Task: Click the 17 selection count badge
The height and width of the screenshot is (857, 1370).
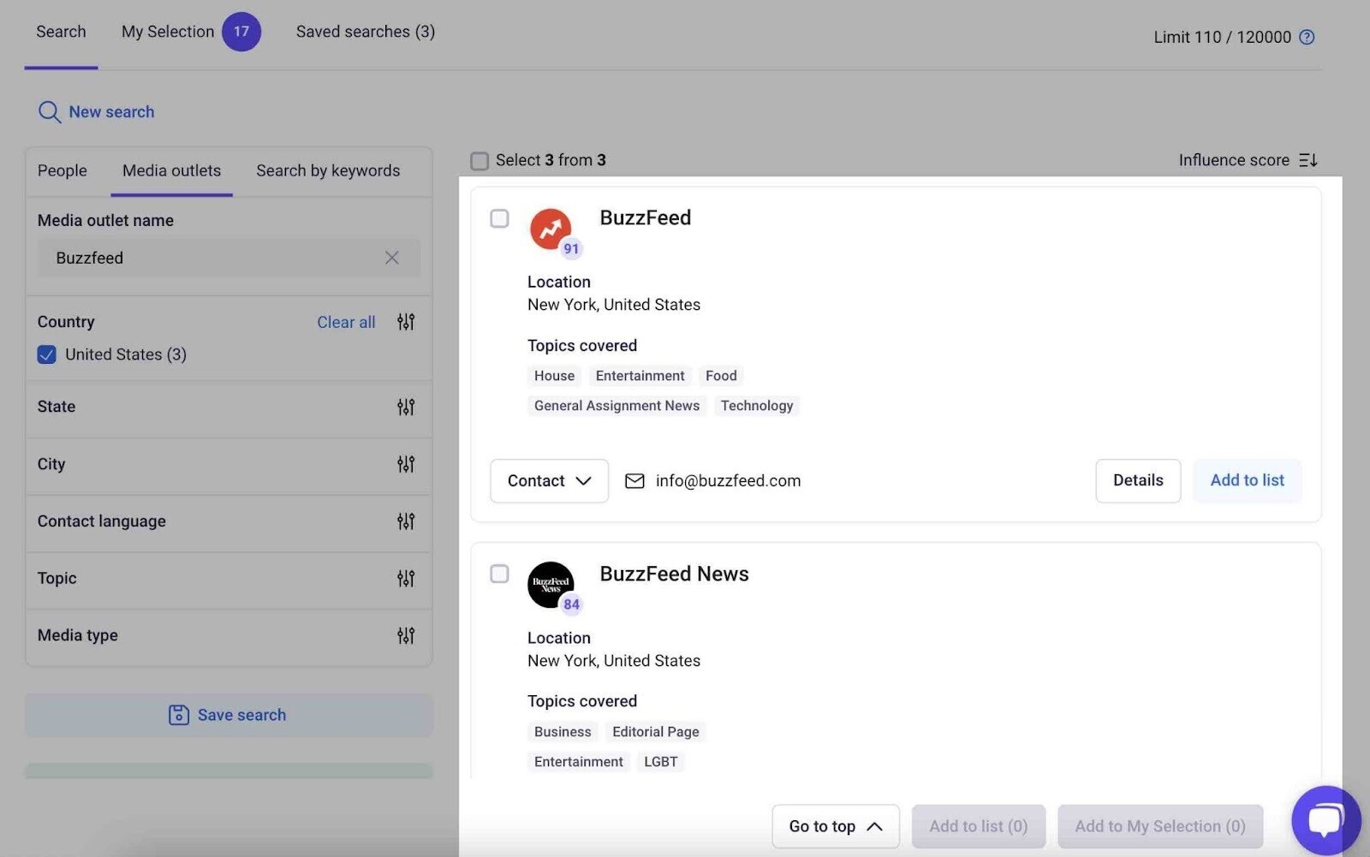Action: click(x=241, y=32)
